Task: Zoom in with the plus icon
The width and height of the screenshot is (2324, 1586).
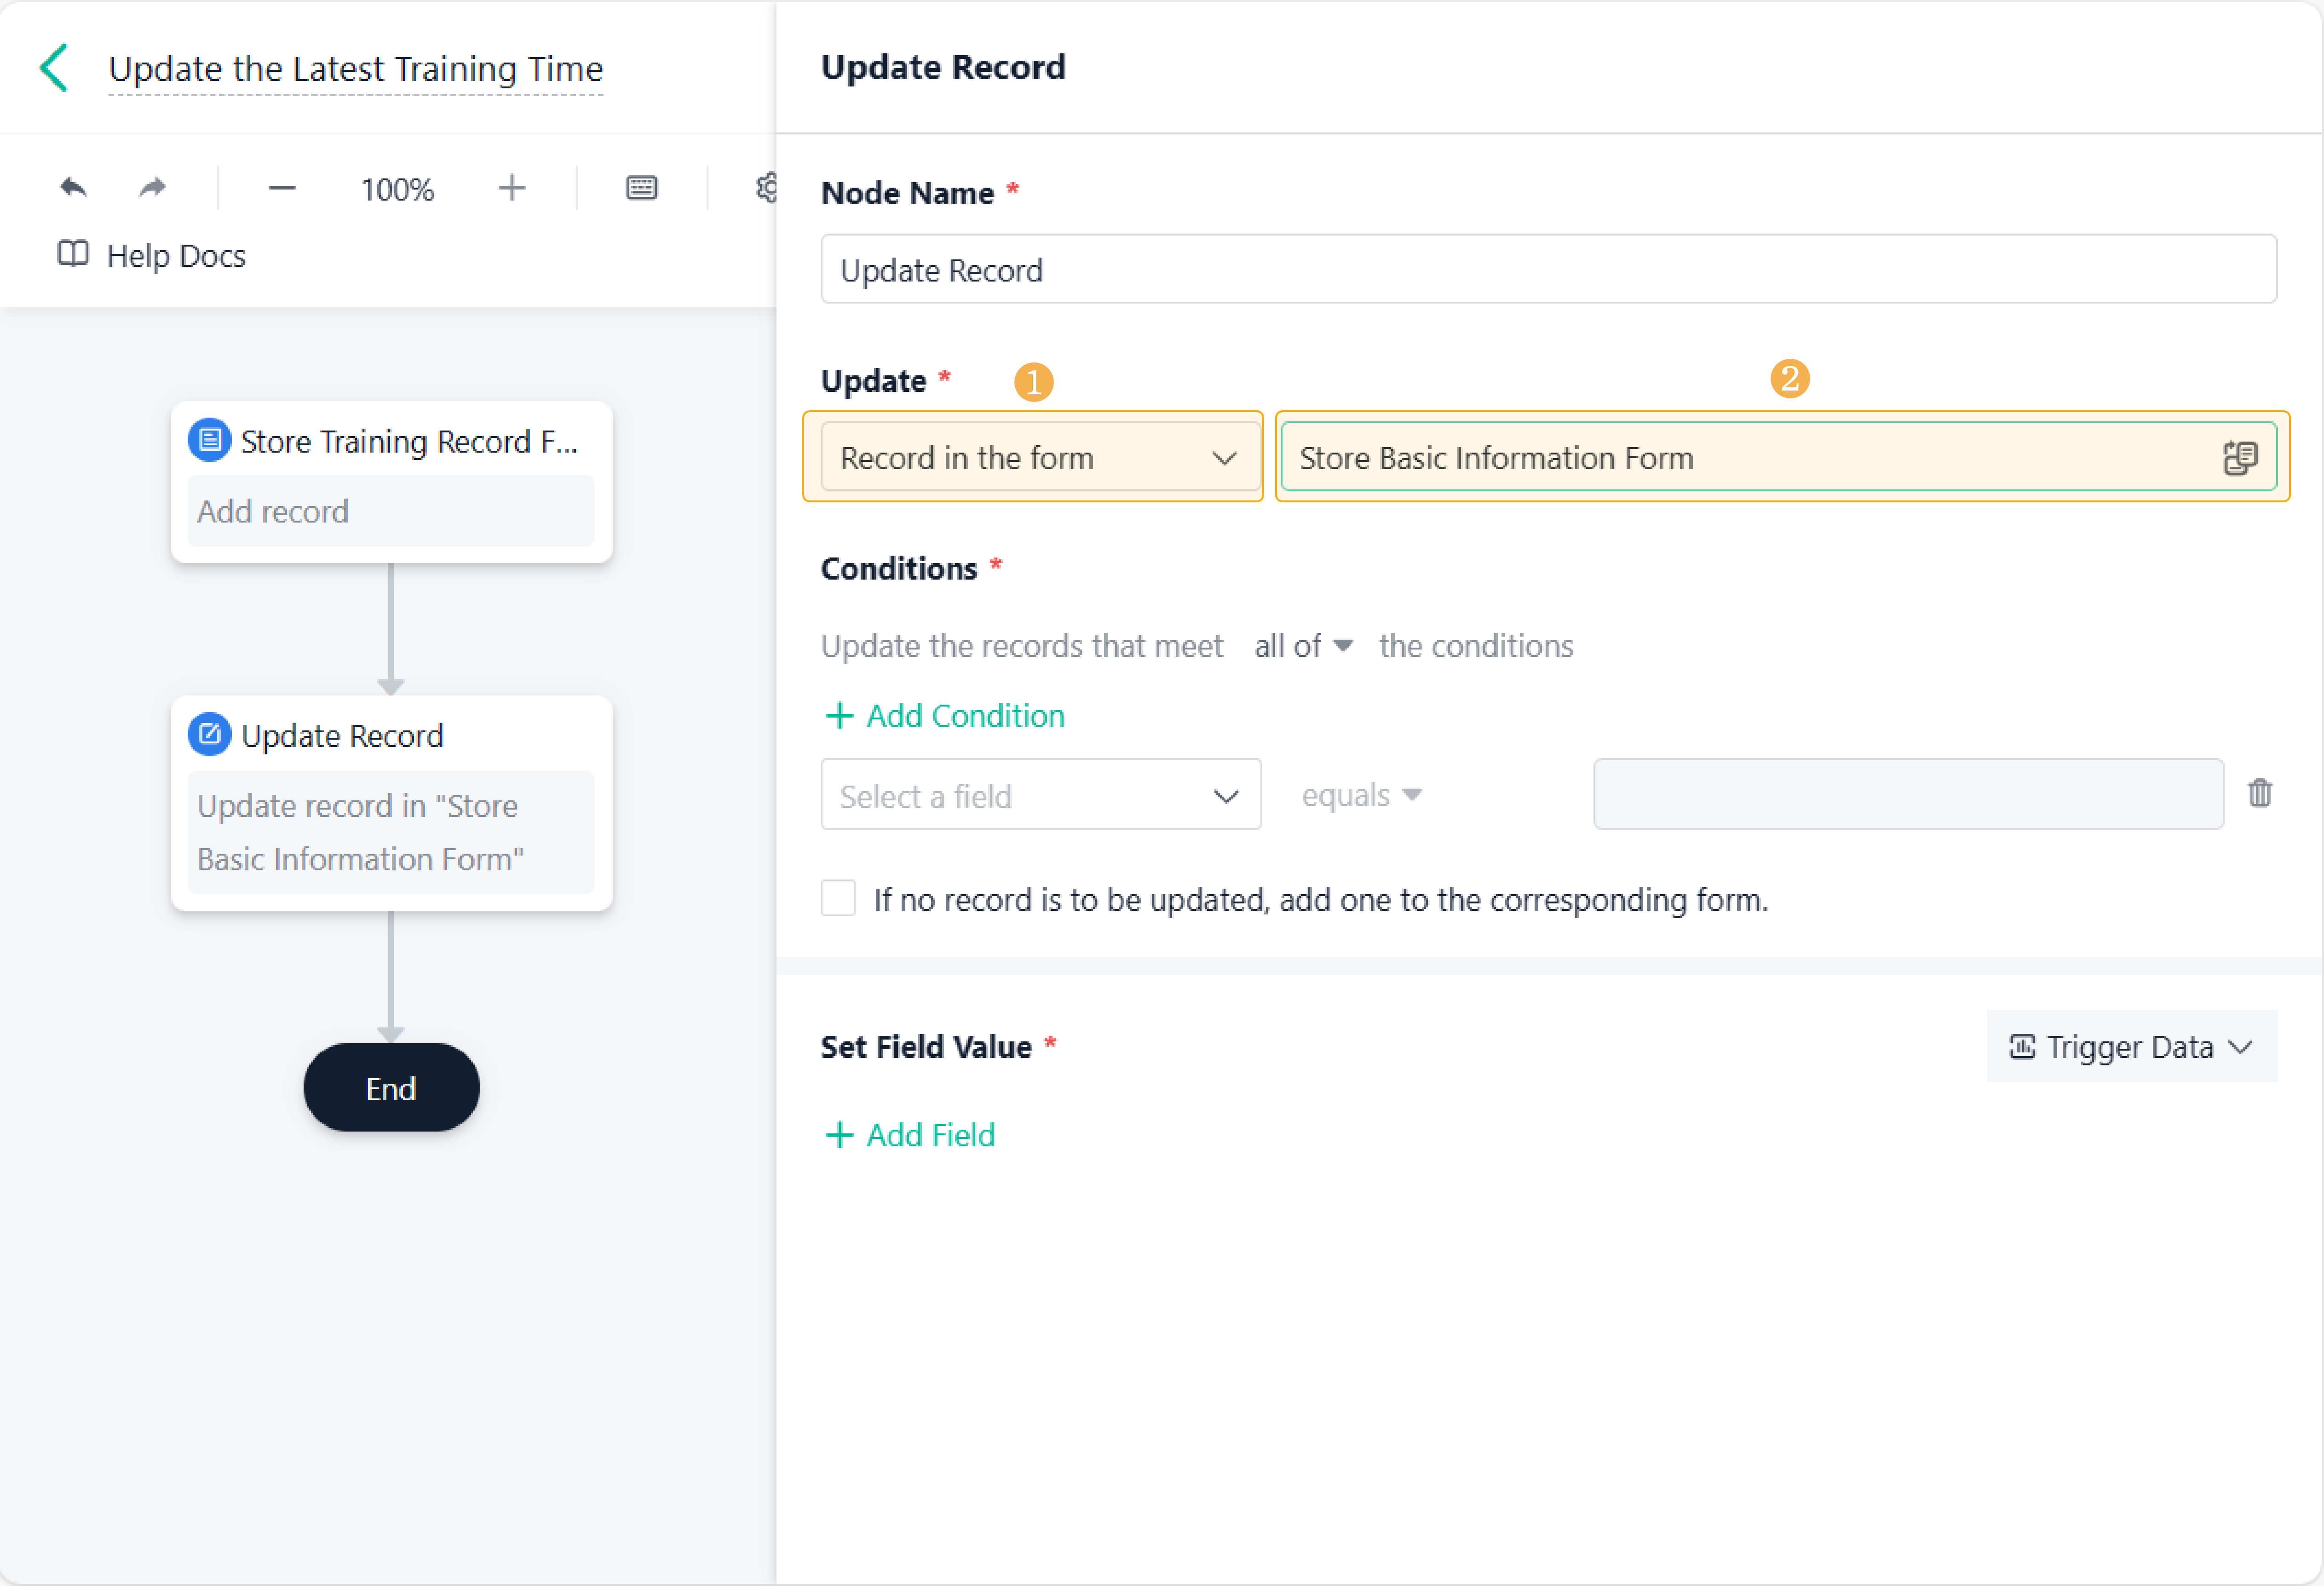Action: pyautogui.click(x=512, y=188)
